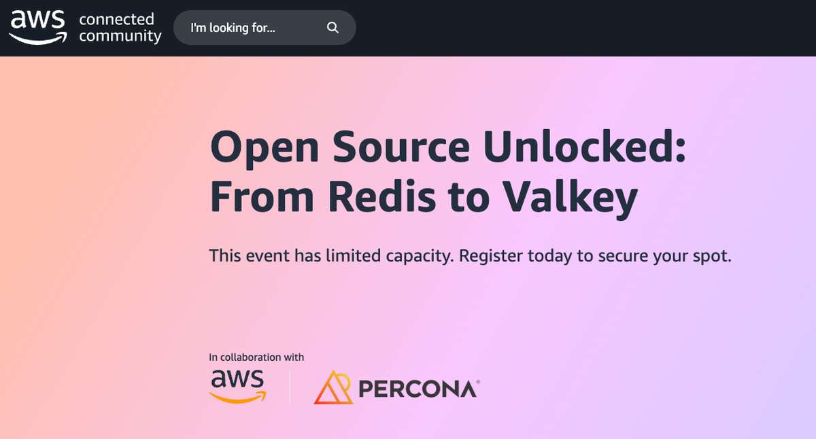
Task: Click the 'In collaboration with' label
Action: pyautogui.click(x=256, y=356)
